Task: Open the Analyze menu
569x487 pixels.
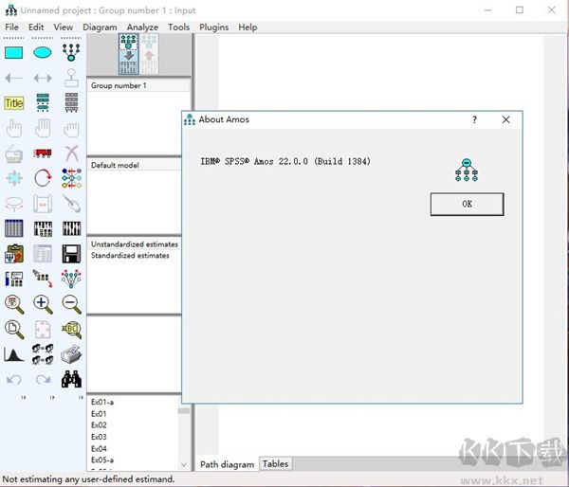Action: 142,27
